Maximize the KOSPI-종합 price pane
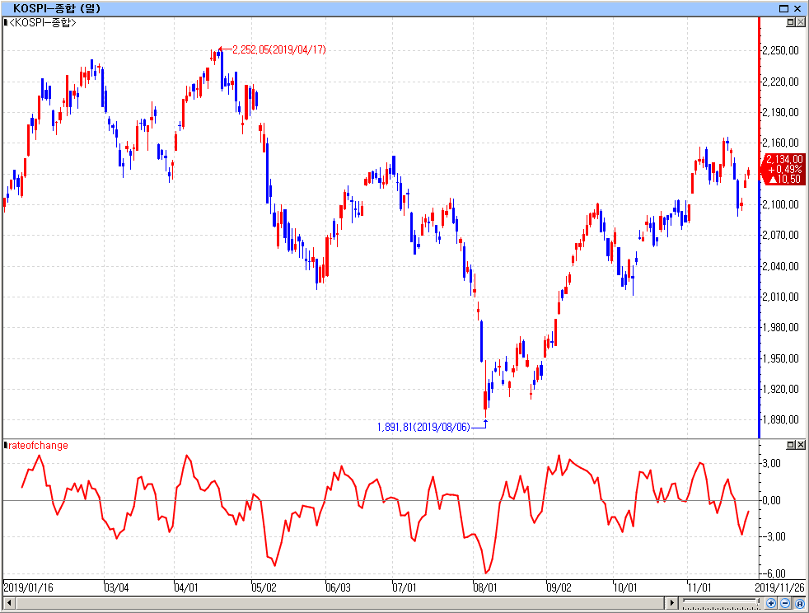809x613 pixels. [791, 22]
